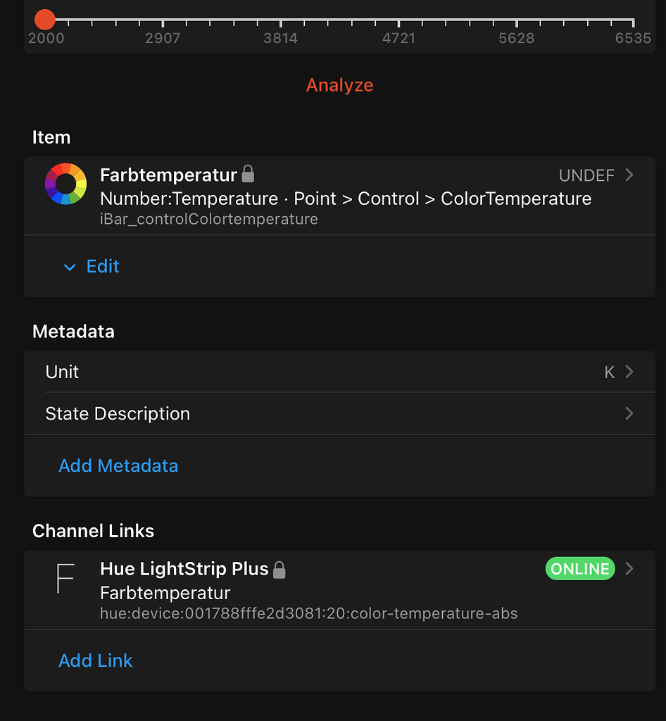The height and width of the screenshot is (721, 666).
Task: Tap the green ONLINE status badge
Action: pyautogui.click(x=579, y=568)
